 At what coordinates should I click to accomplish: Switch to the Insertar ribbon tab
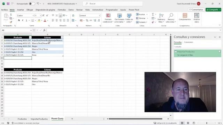pos(21,10)
